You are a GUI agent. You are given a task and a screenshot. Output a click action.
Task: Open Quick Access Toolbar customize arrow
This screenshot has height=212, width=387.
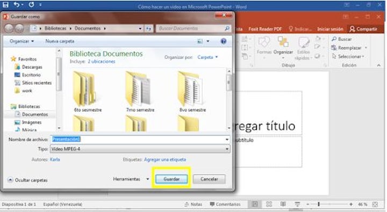coord(40,4)
